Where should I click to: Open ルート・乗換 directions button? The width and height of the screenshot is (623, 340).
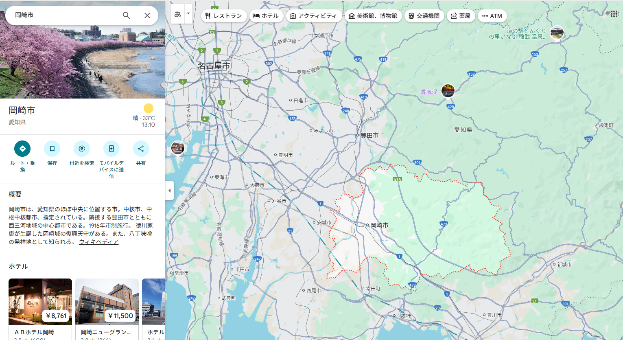click(22, 149)
